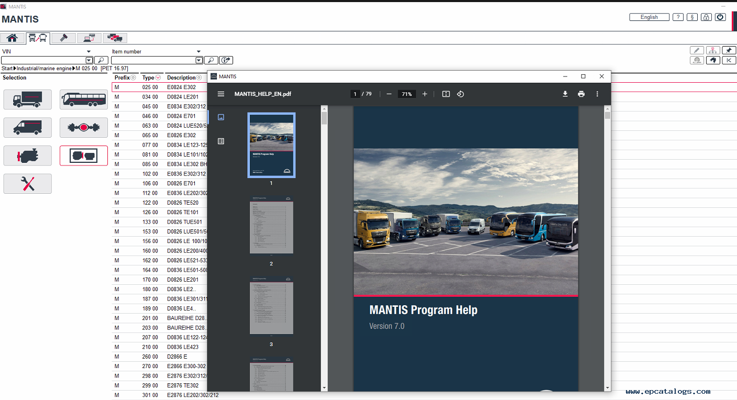The height and width of the screenshot is (400, 737).
Task: Select the wrench and screwdriver tools icon
Action: point(27,184)
